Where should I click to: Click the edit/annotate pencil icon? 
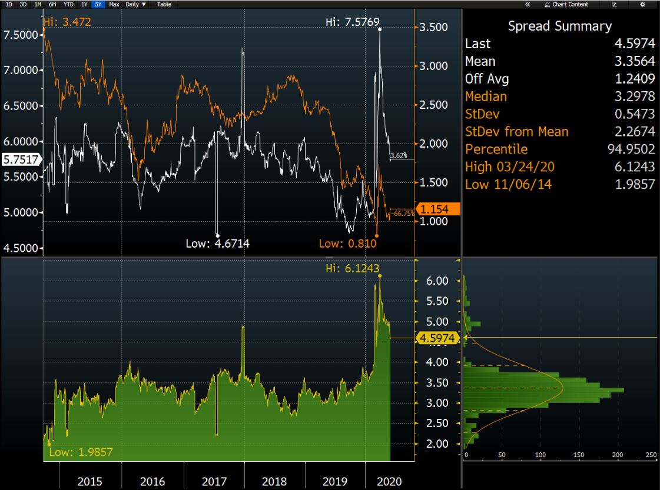(x=614, y=4)
